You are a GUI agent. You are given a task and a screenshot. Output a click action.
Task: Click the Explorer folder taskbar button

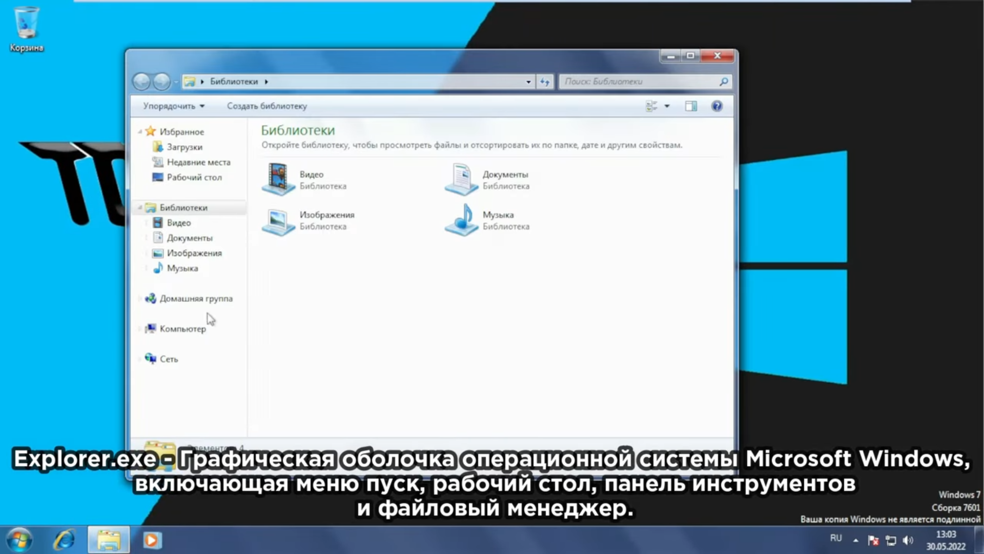[x=109, y=540]
